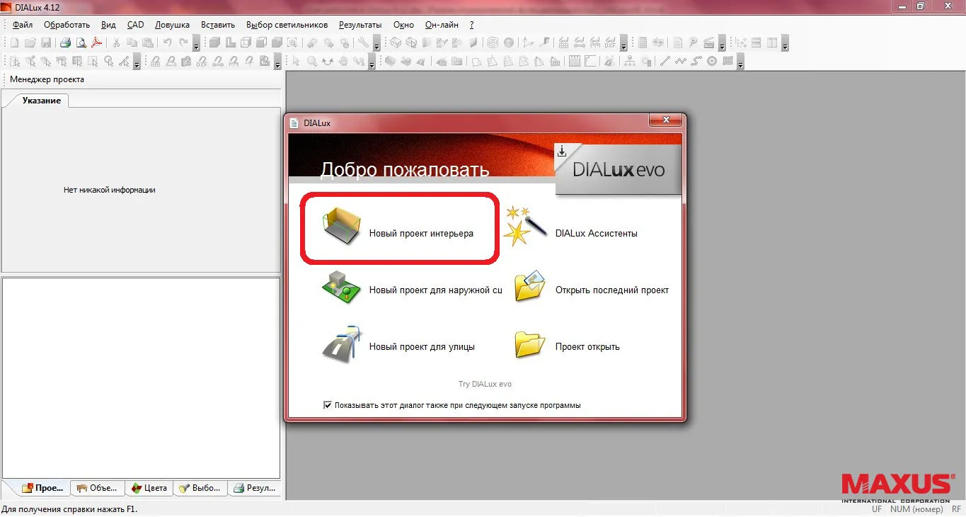
Task: Click the DIALux evo download banner
Action: tap(619, 169)
